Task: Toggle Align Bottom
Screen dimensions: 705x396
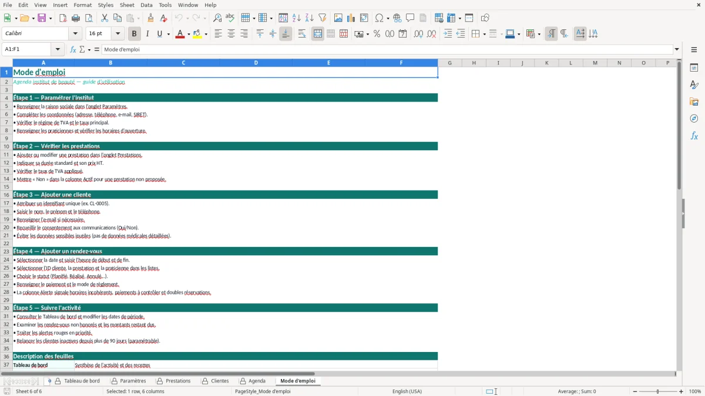Action: (286, 34)
